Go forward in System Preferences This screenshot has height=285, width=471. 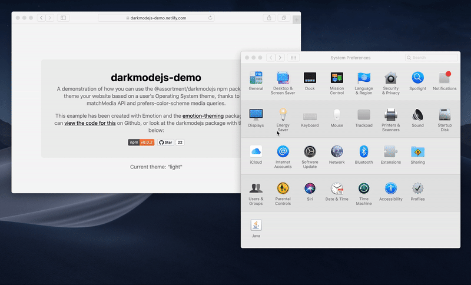(280, 57)
